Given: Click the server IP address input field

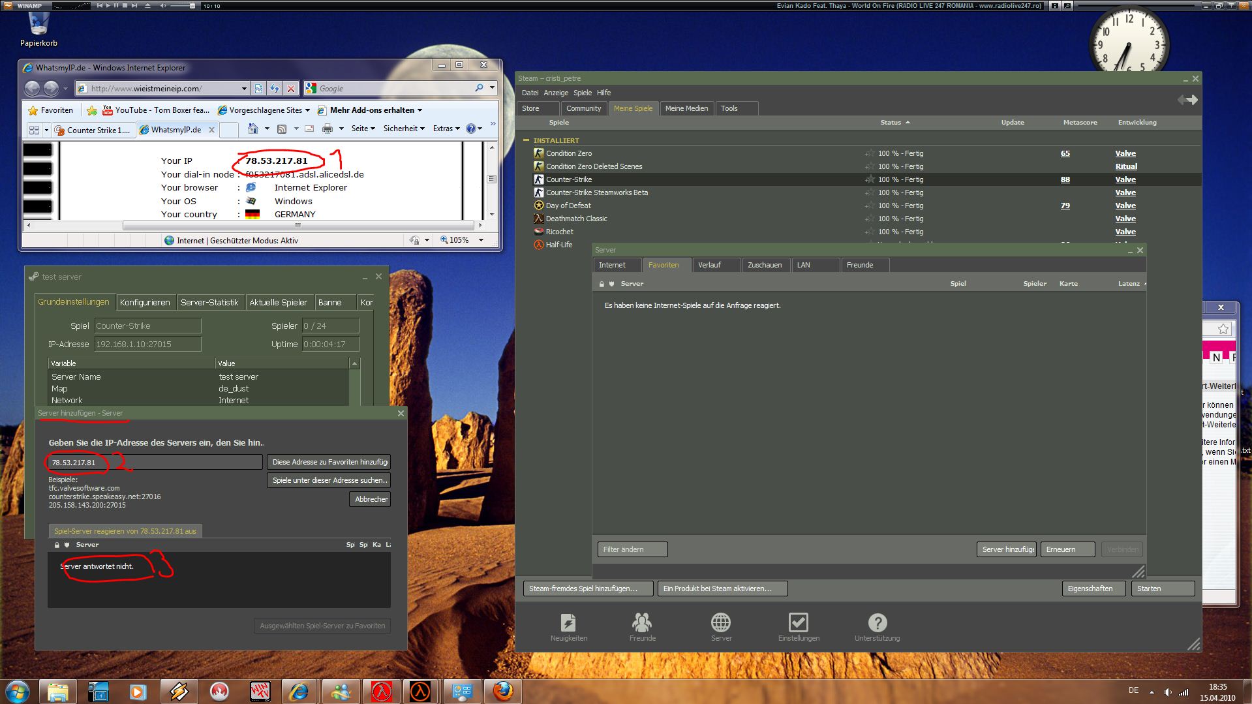Looking at the screenshot, I should (x=155, y=463).
